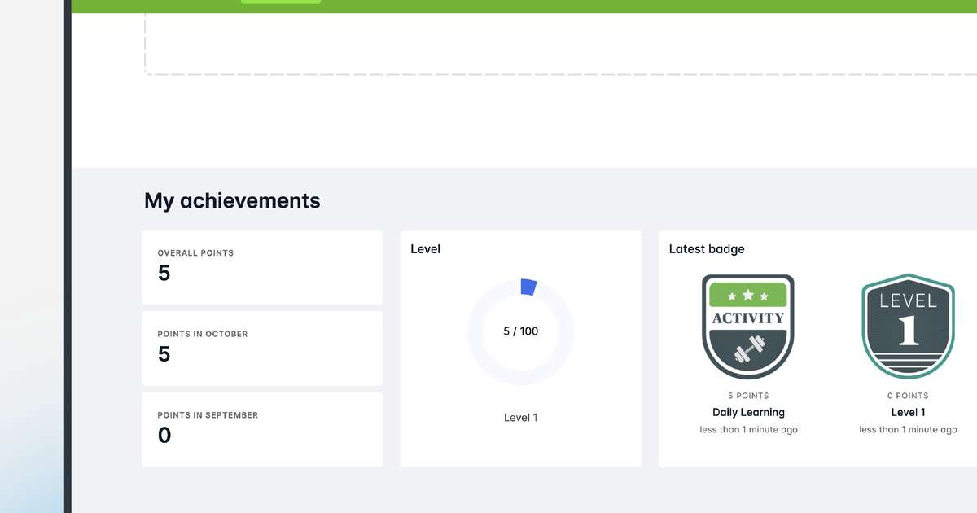
Task: Click the light green button in the top header bar
Action: (x=281, y=2)
